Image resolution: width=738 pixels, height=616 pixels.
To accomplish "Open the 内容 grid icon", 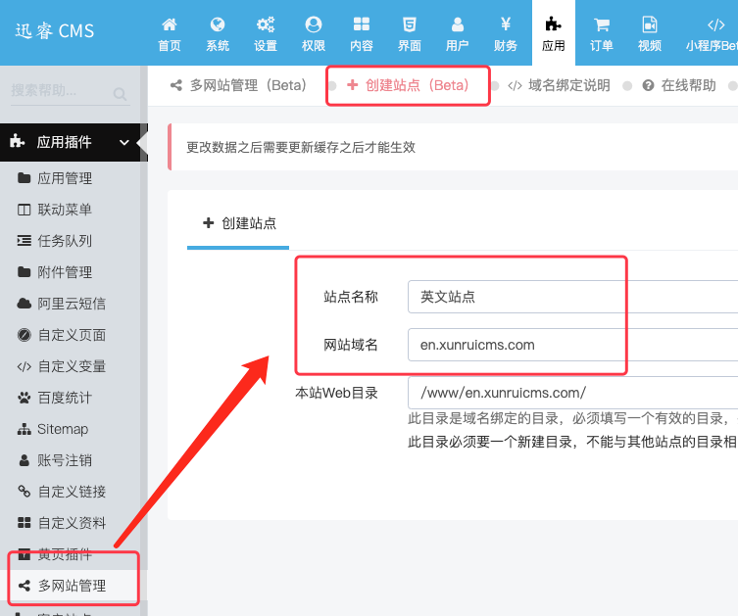I will (x=362, y=24).
